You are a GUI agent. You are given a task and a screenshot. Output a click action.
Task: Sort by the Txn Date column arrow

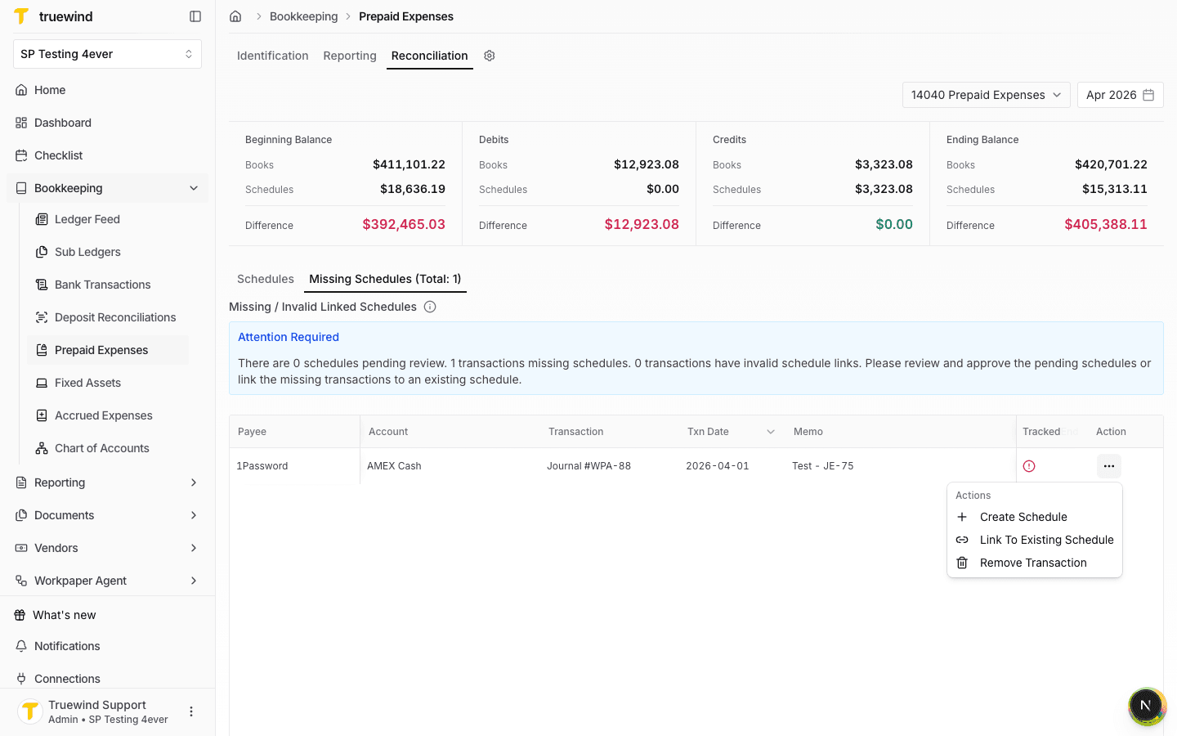point(771,432)
